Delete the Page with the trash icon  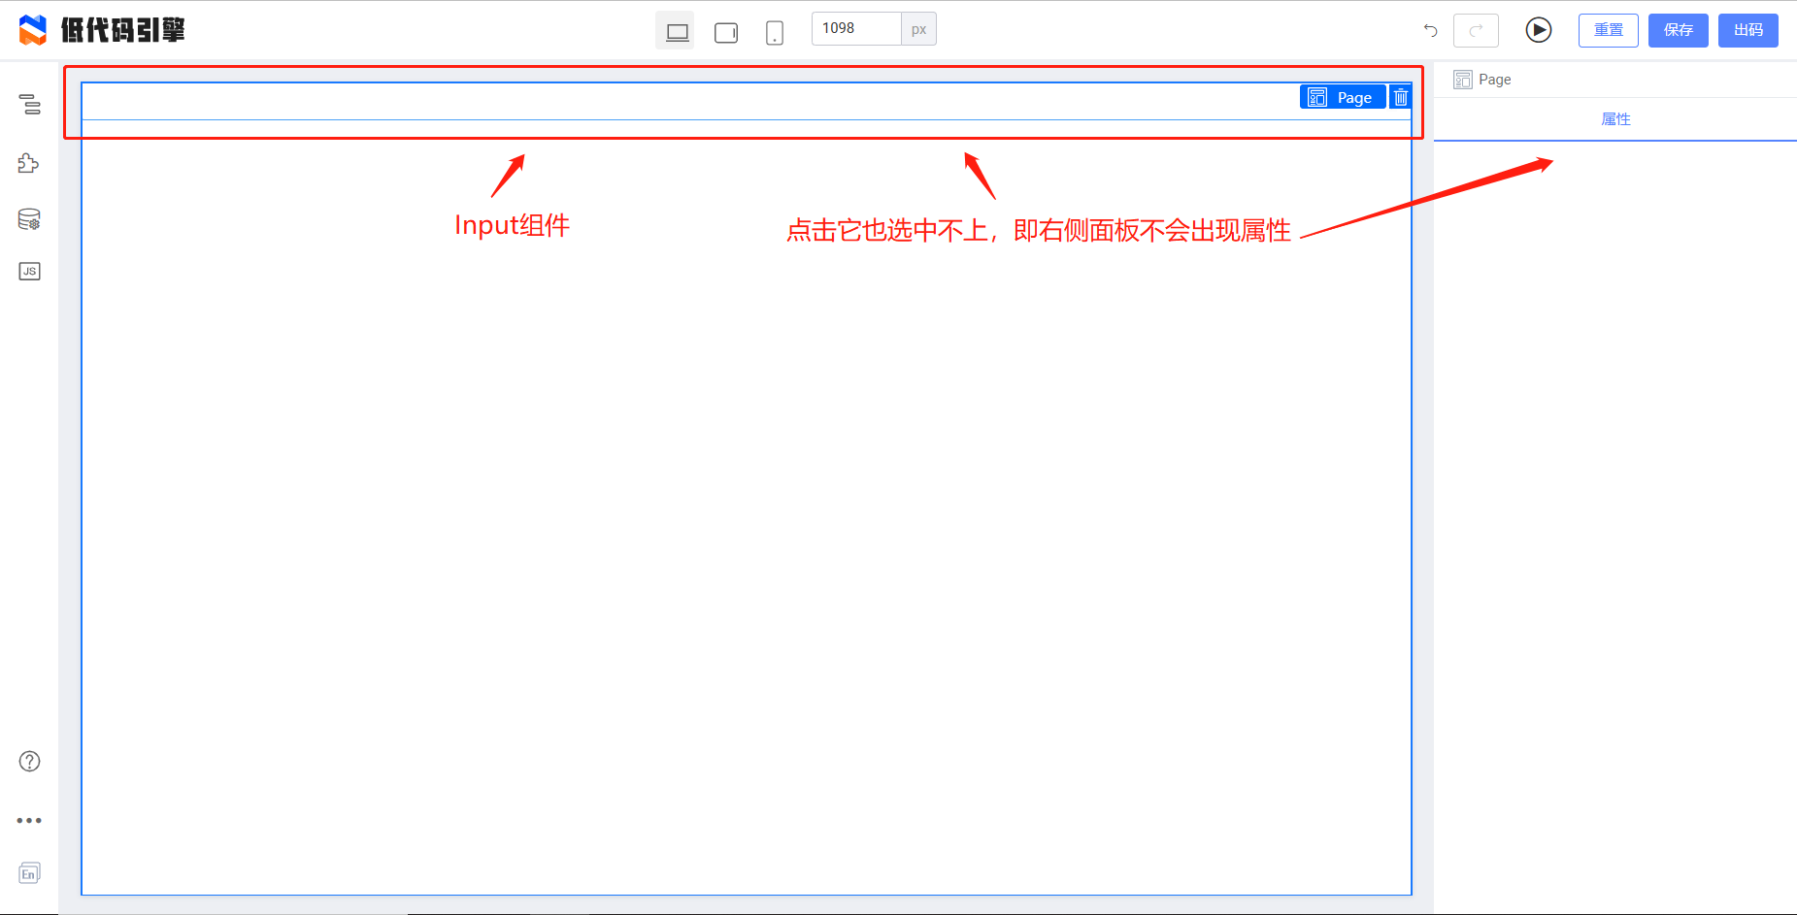(1401, 96)
